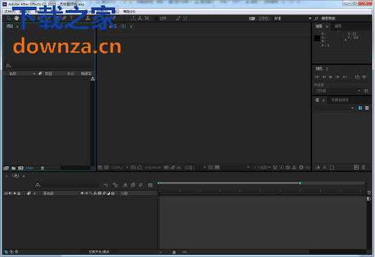Open the resolution dropdown in the viewer footer
Screen dimensions: 375x257
click(196, 168)
